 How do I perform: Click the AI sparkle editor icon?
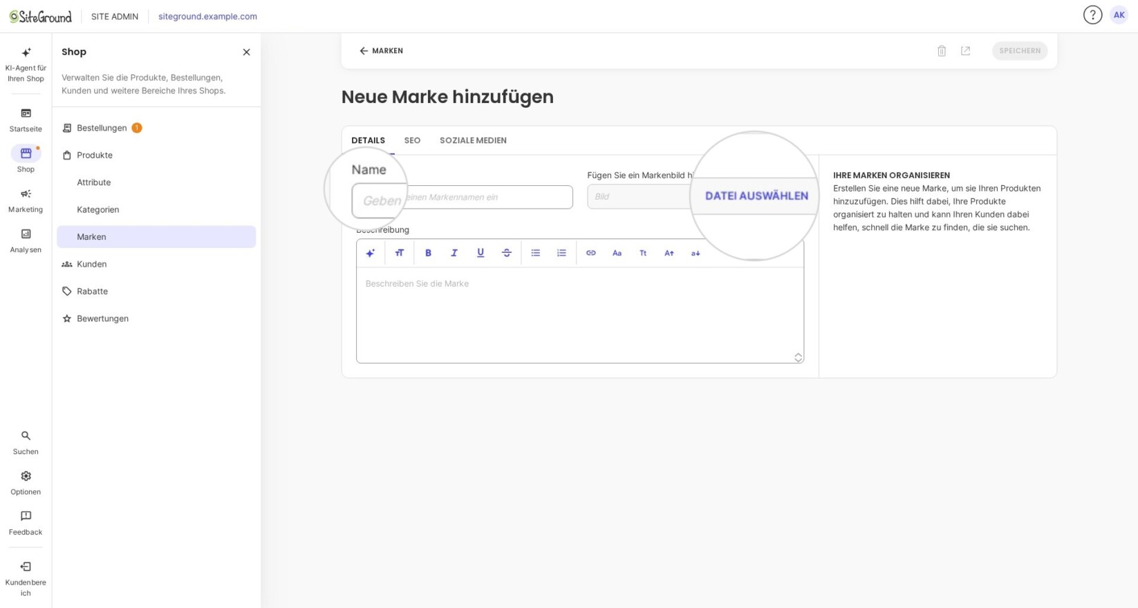pyautogui.click(x=371, y=253)
